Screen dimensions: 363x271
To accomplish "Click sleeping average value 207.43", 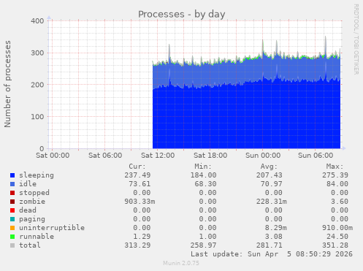I will (x=269, y=175).
